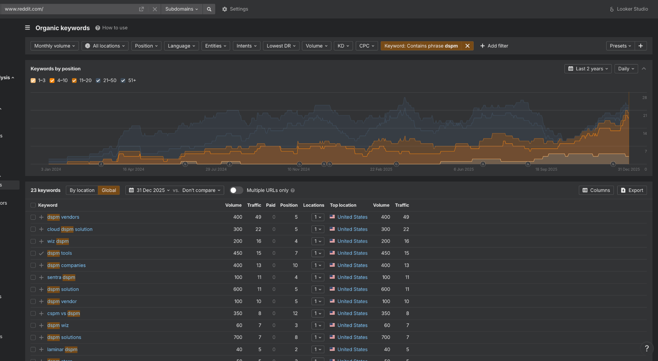
Task: Clear the domain input with the X icon
Action: click(155, 9)
